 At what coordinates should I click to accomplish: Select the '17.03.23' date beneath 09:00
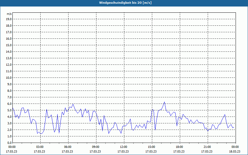pos(95,151)
